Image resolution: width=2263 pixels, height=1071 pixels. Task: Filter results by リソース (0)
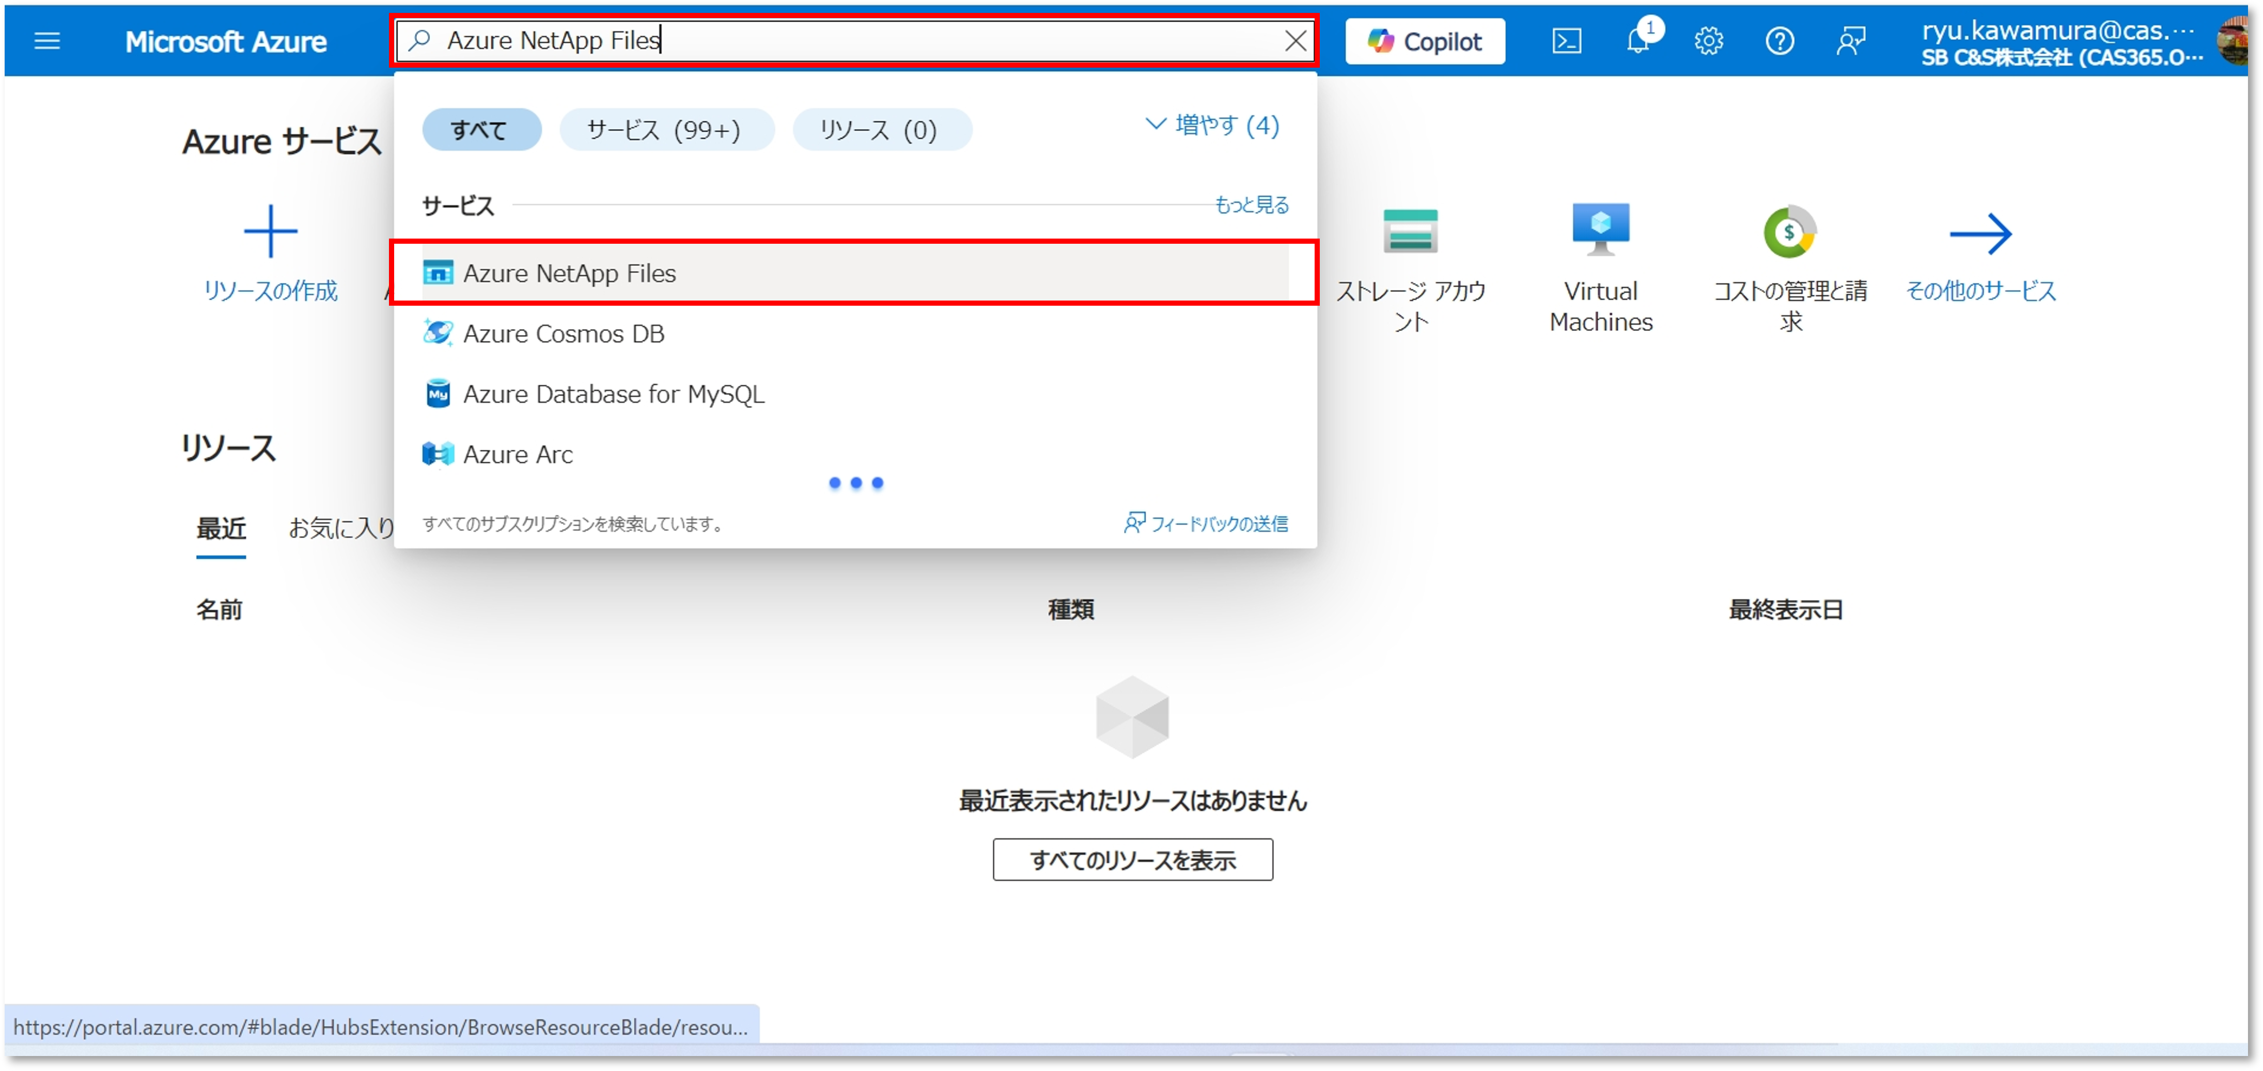[881, 130]
